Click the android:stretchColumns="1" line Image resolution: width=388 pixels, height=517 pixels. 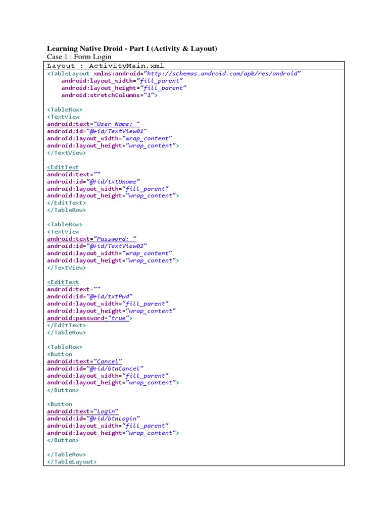pos(109,95)
